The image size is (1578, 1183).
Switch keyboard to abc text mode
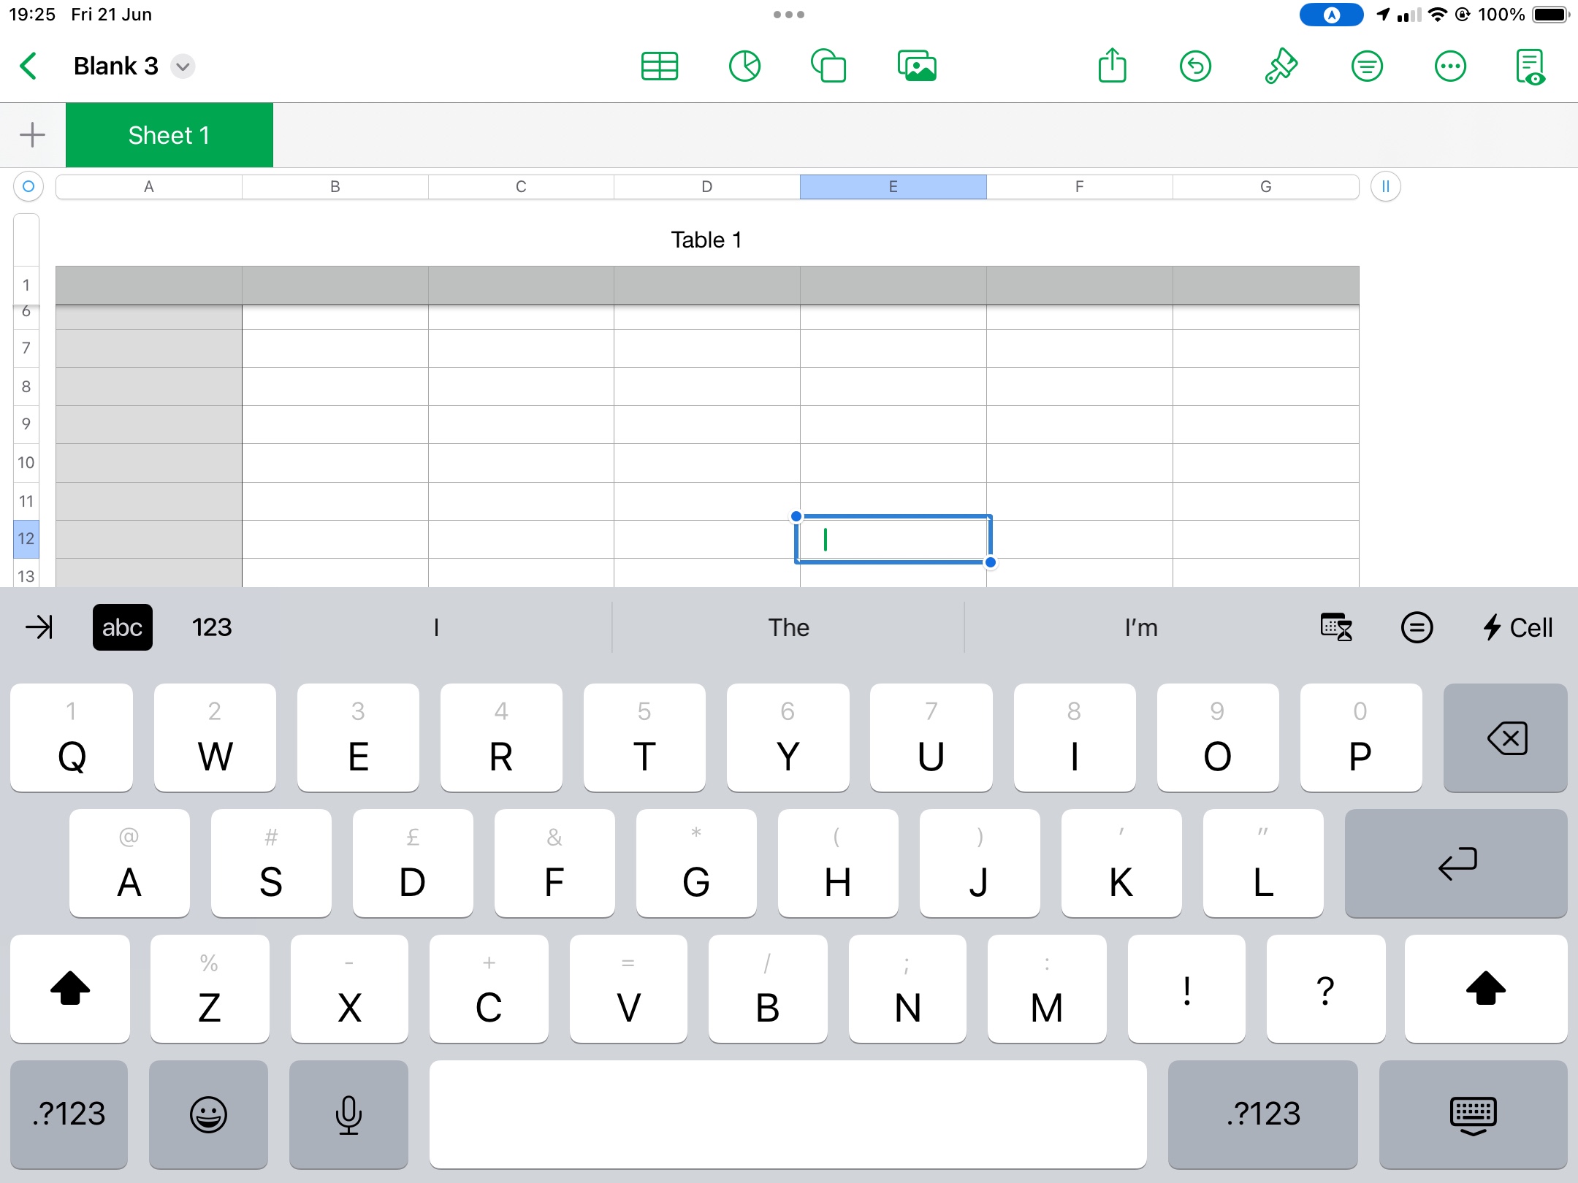point(122,627)
